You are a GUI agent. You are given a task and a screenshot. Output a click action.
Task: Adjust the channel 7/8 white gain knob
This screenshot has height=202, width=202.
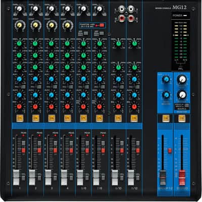[99, 9]
